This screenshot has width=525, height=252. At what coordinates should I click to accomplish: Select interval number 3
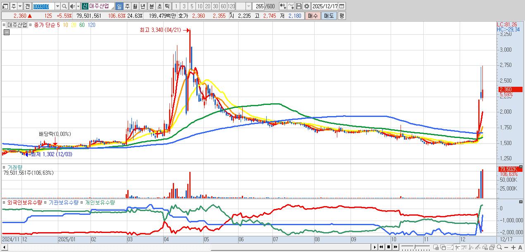click(184, 6)
